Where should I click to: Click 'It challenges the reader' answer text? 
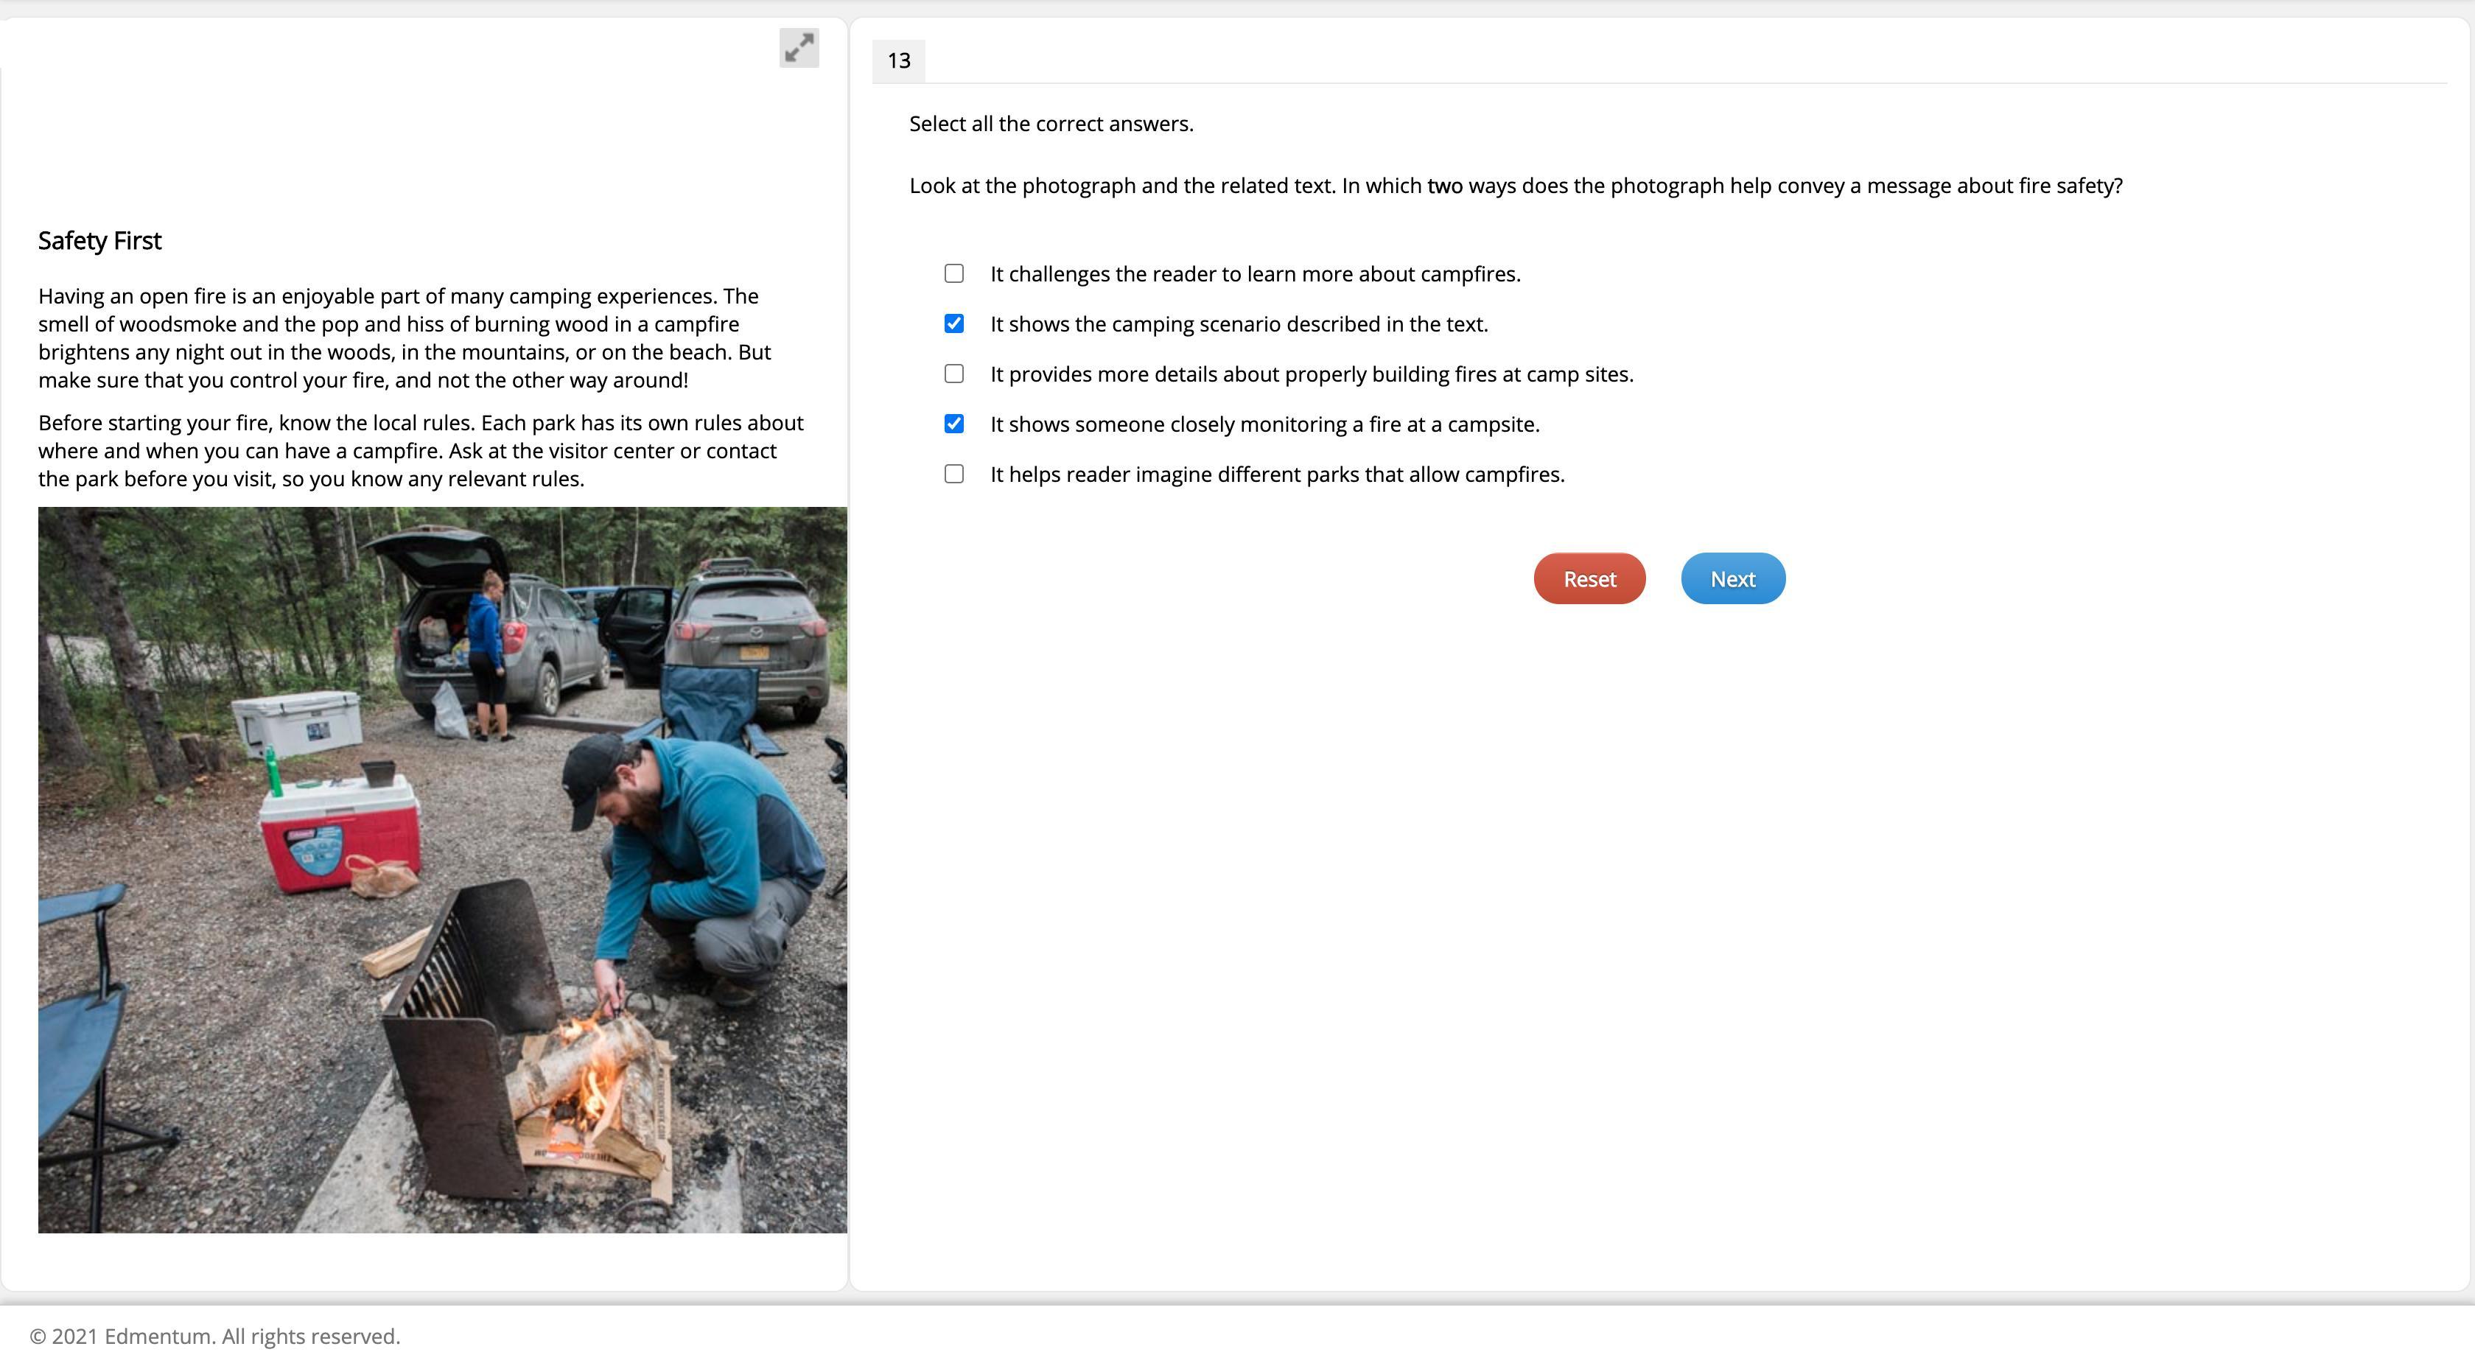(x=1255, y=274)
